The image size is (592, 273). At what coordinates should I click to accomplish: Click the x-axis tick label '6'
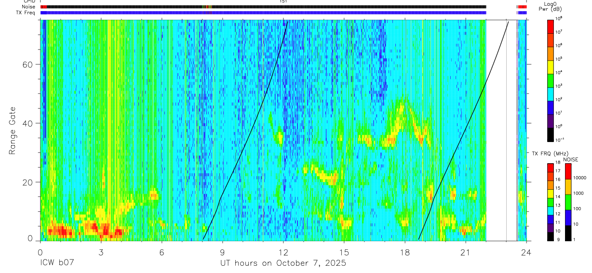point(161,252)
